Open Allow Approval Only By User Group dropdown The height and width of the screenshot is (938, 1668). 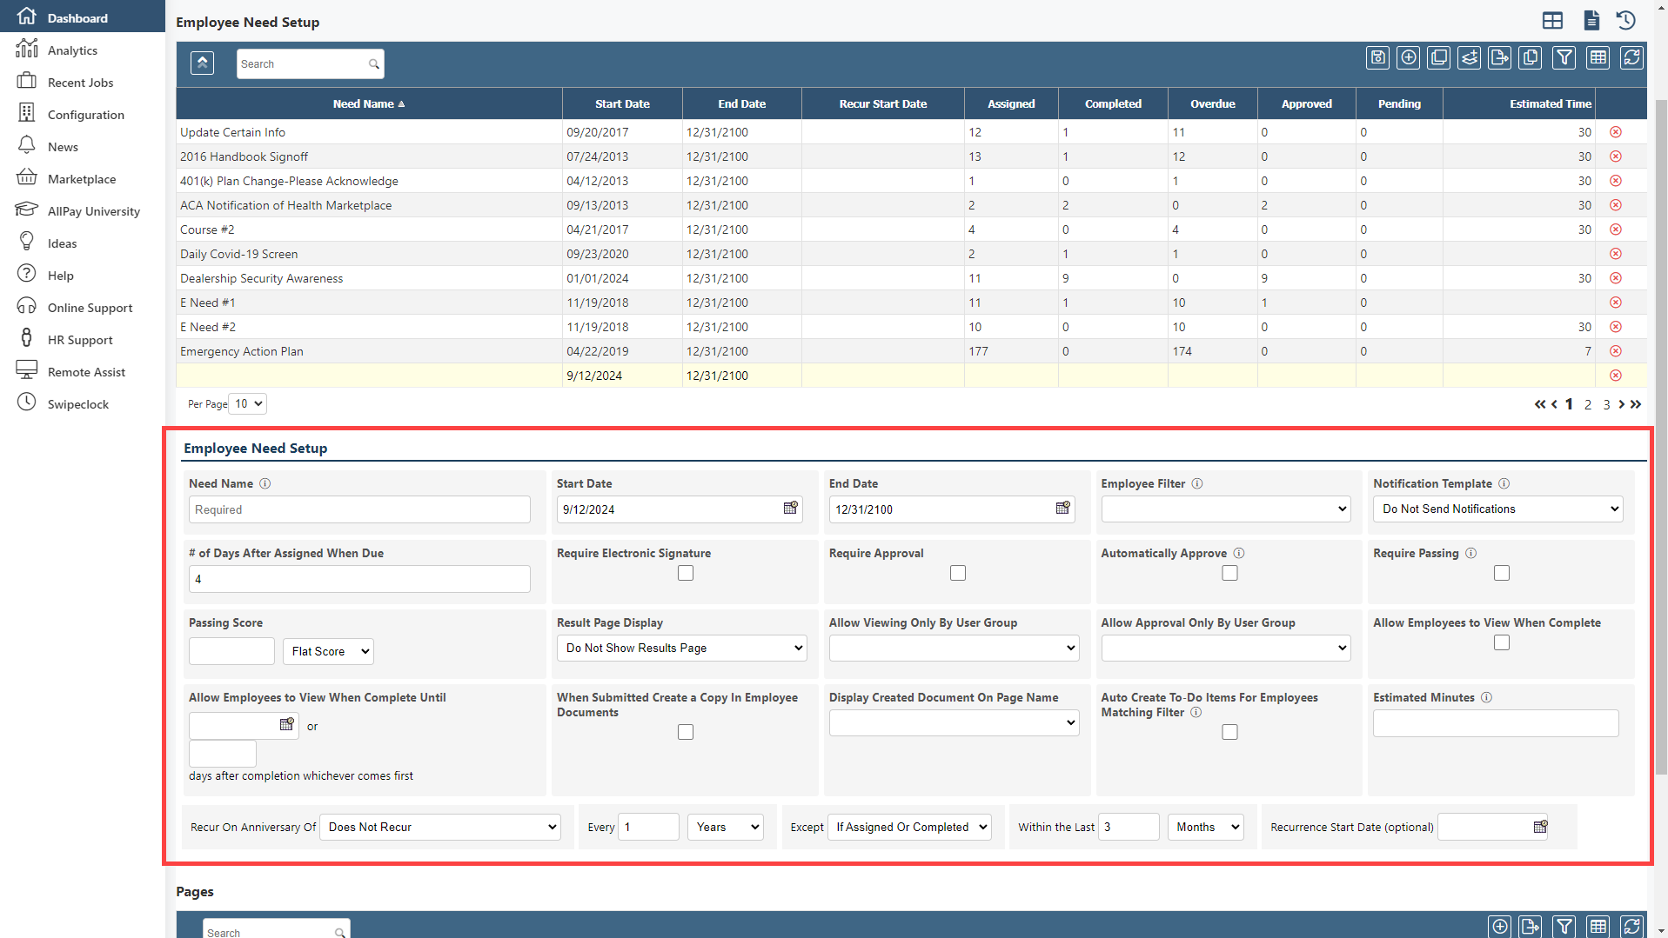1225,649
